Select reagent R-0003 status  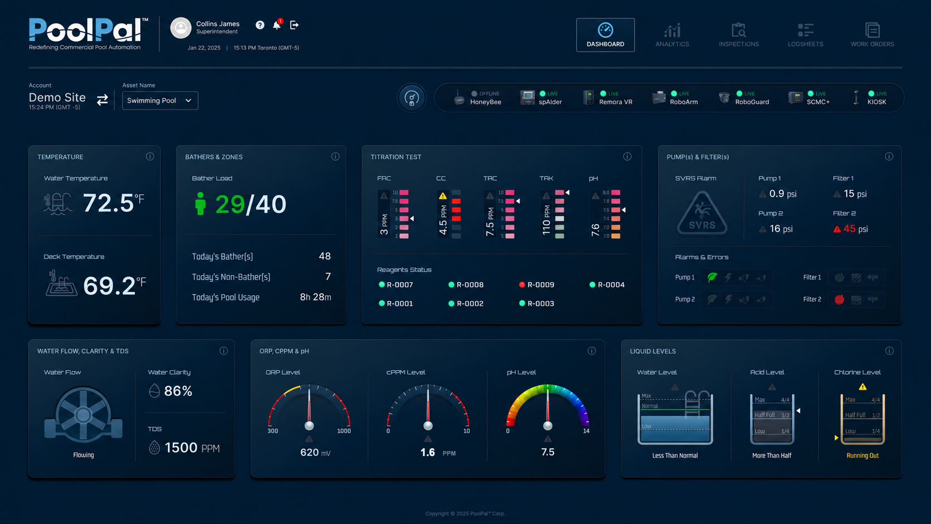click(x=537, y=303)
